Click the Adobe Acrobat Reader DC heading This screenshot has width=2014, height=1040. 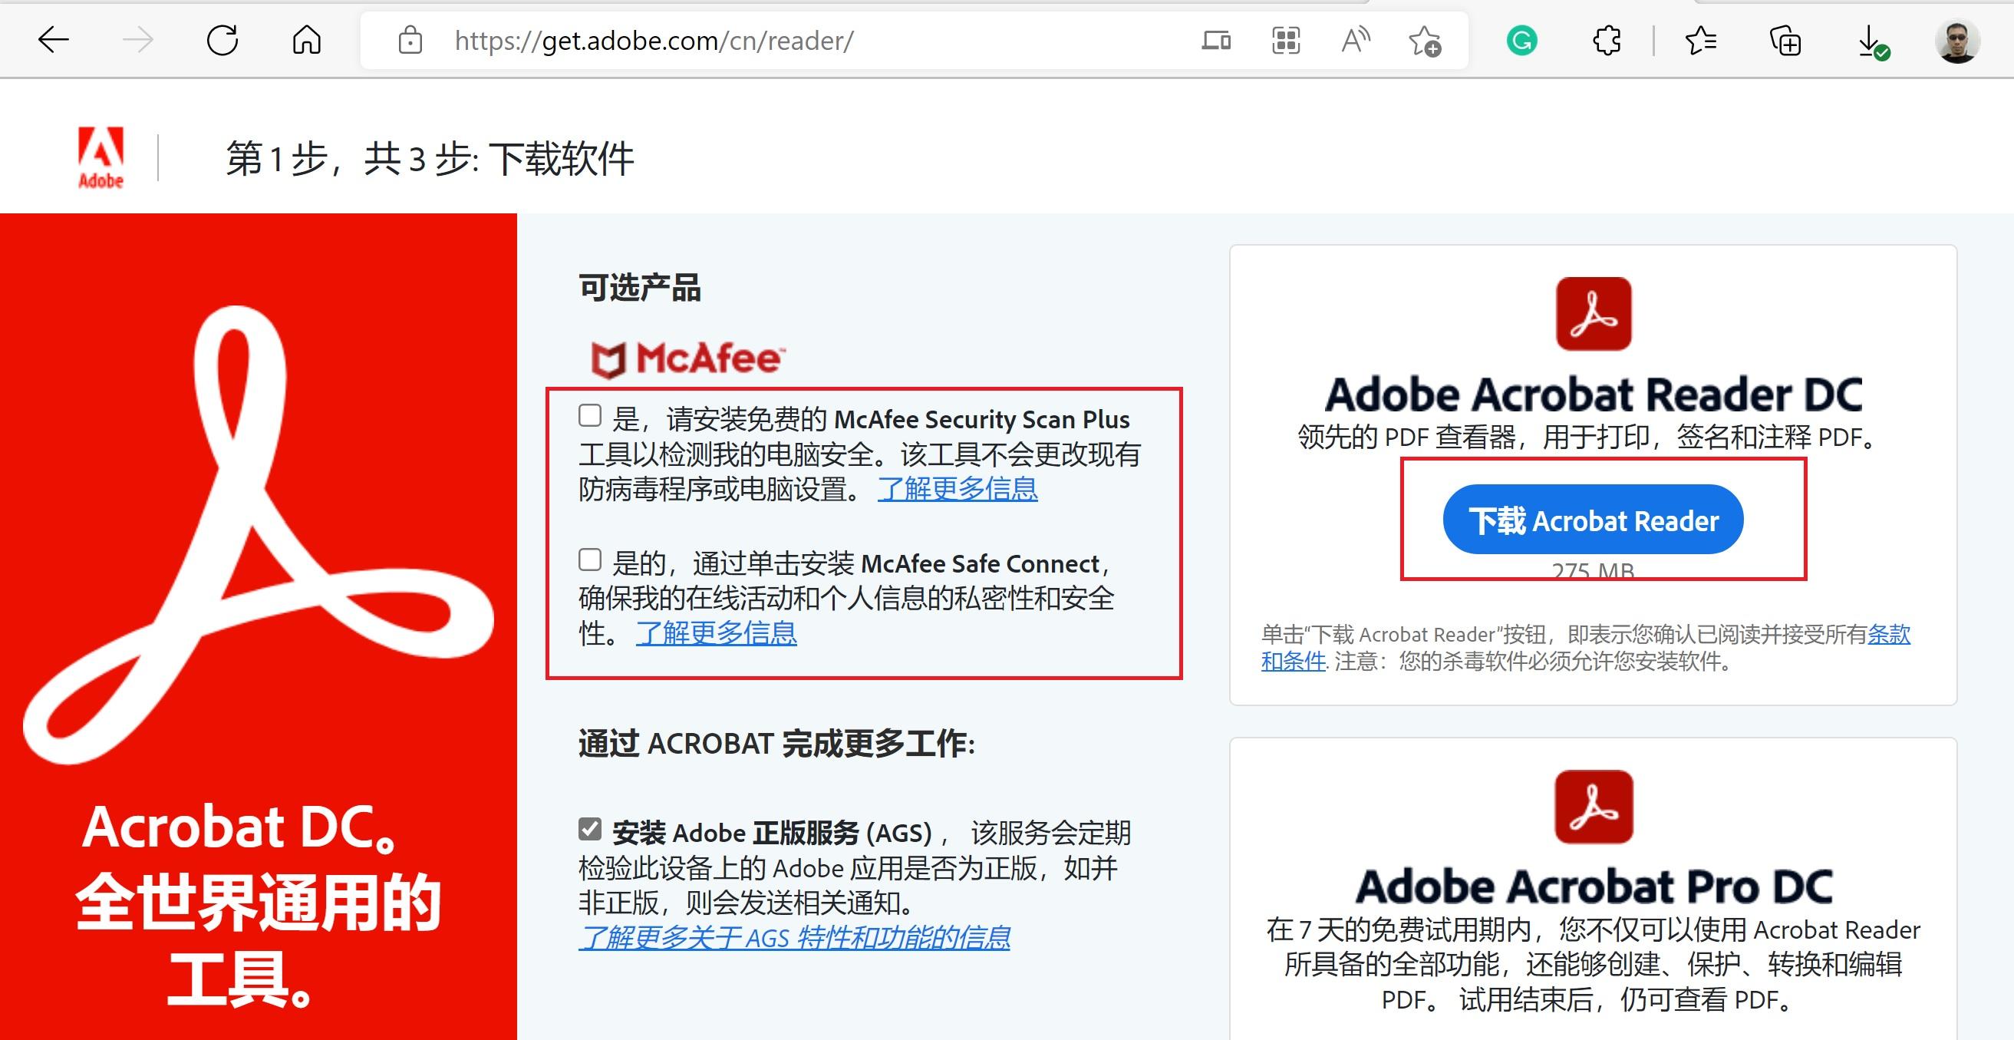1594,394
